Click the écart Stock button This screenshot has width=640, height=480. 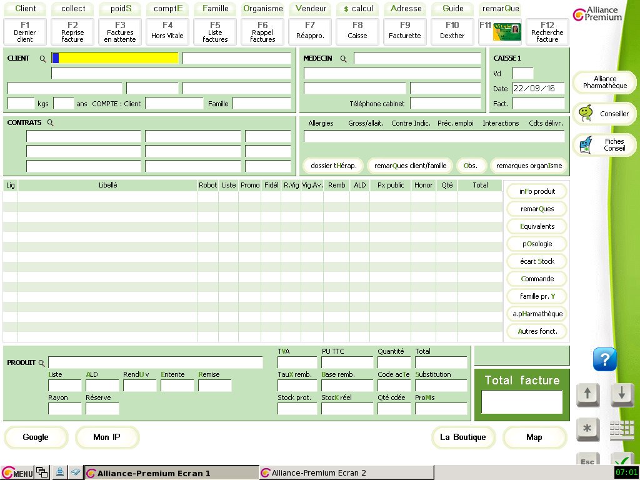tap(537, 262)
